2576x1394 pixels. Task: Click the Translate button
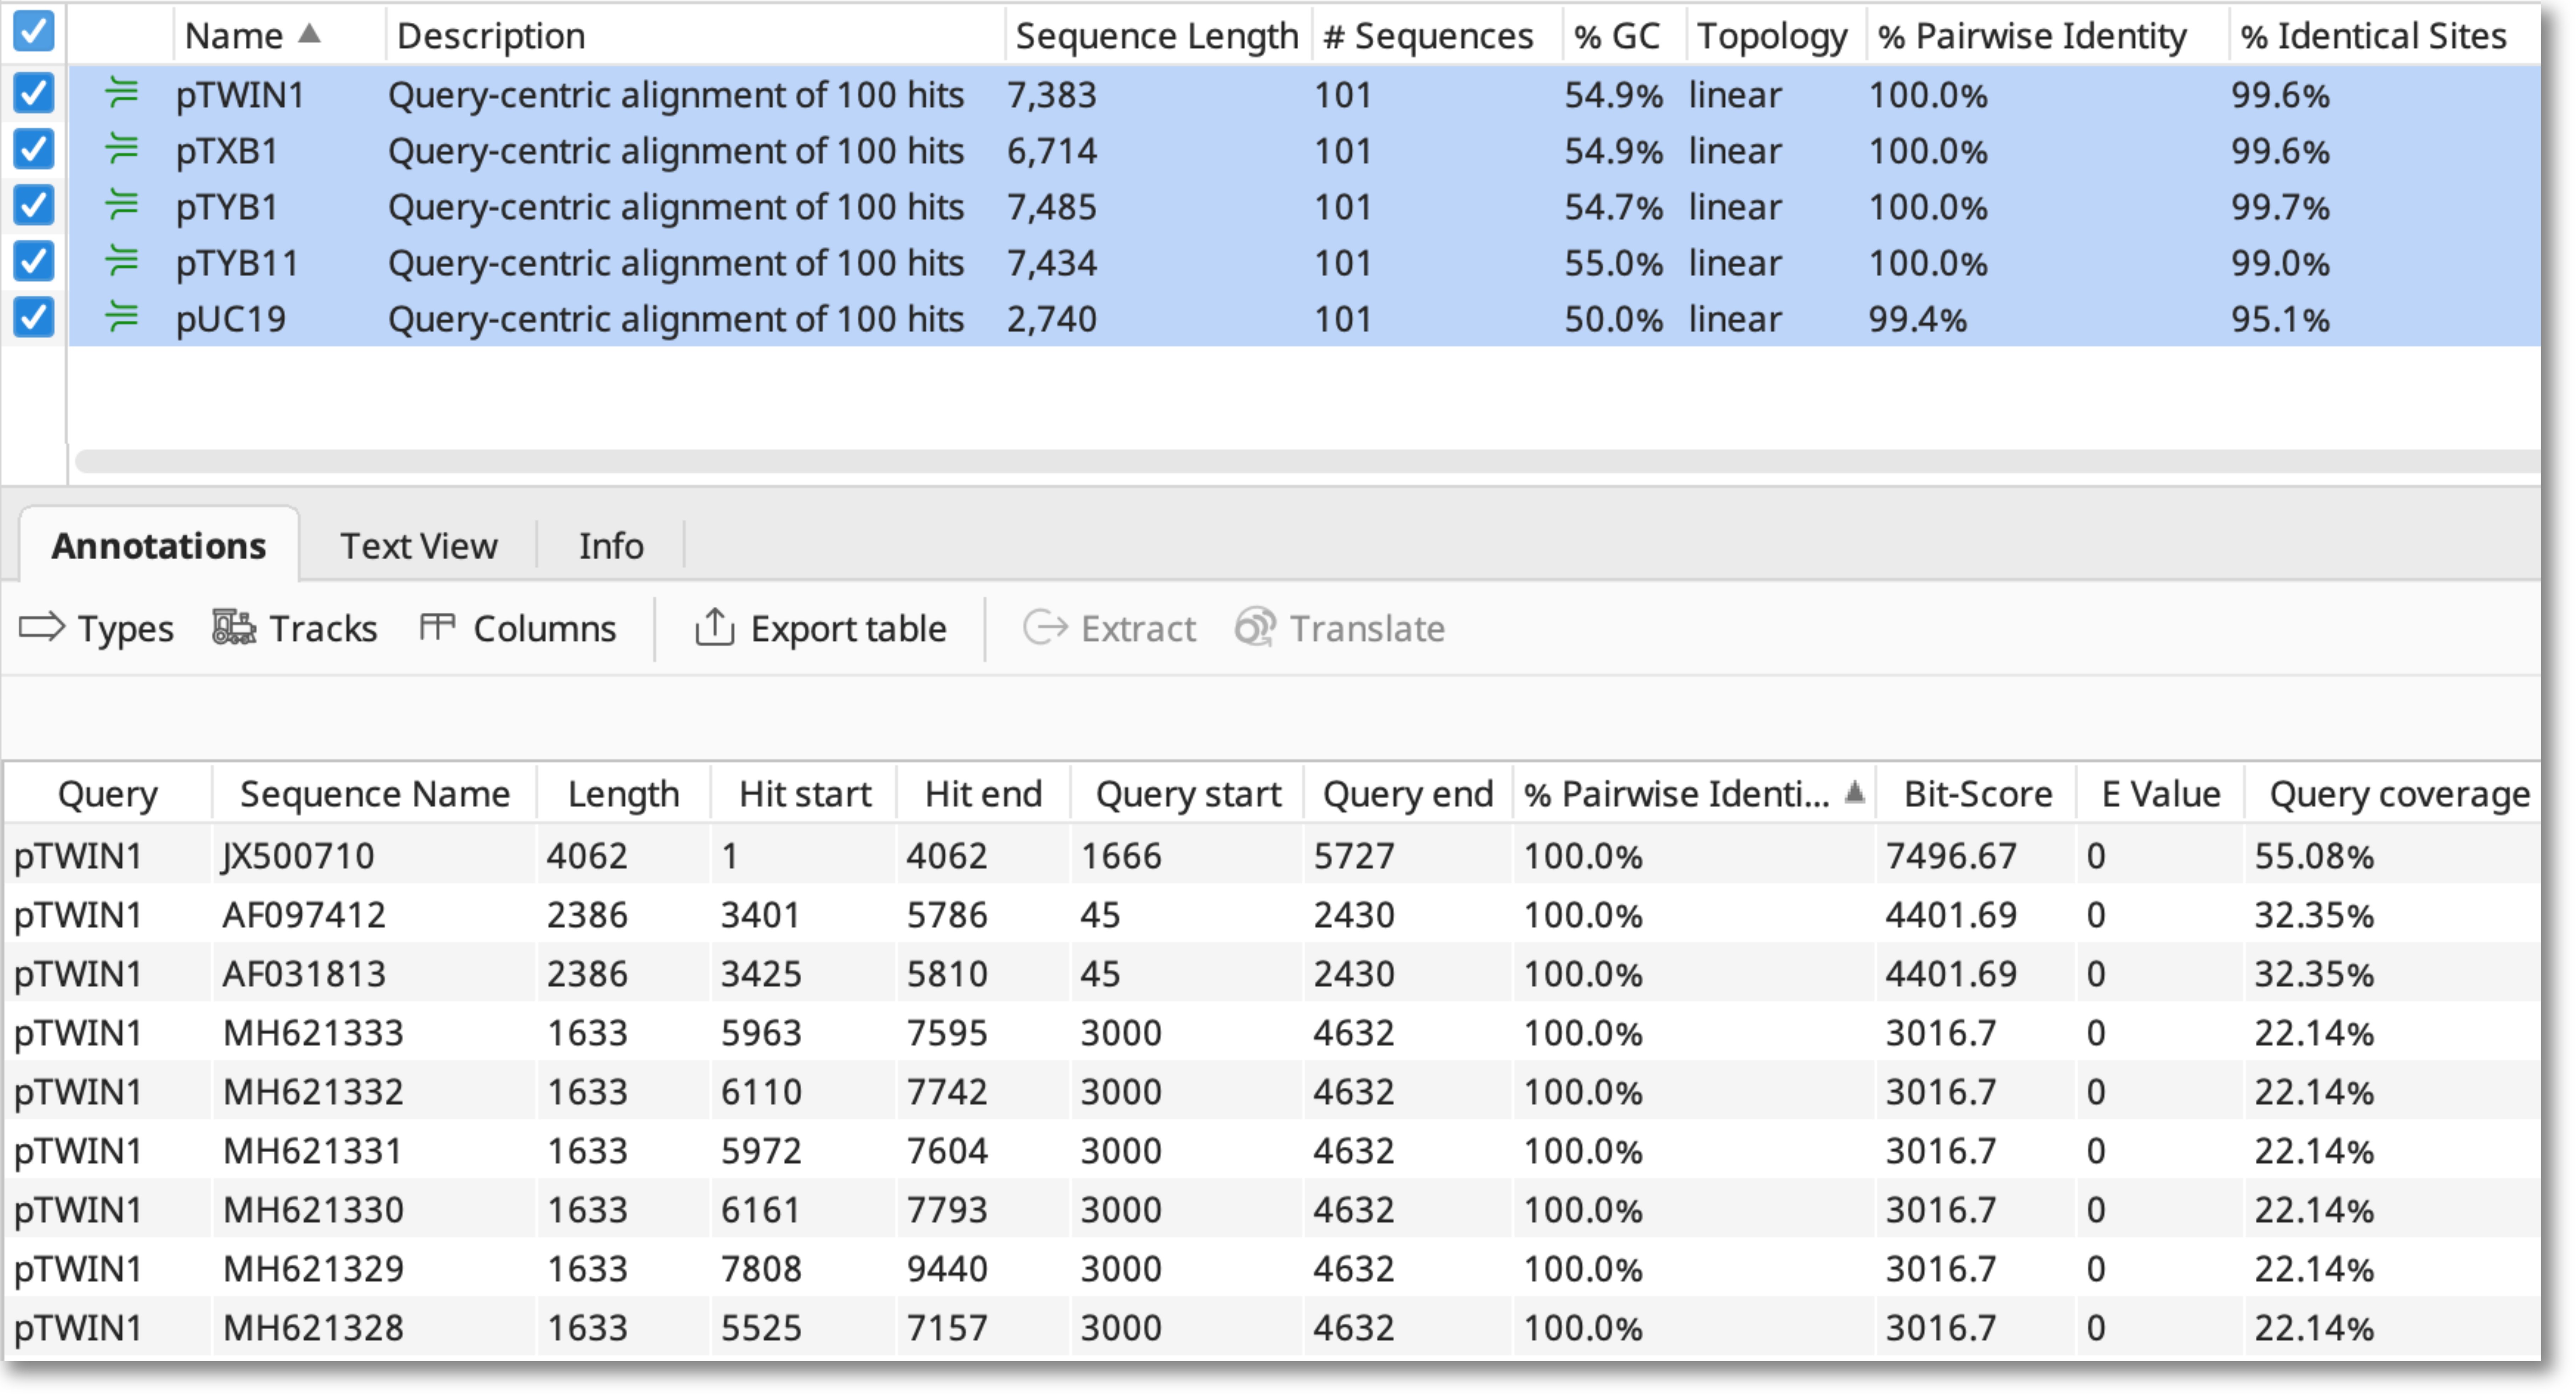[1340, 629]
